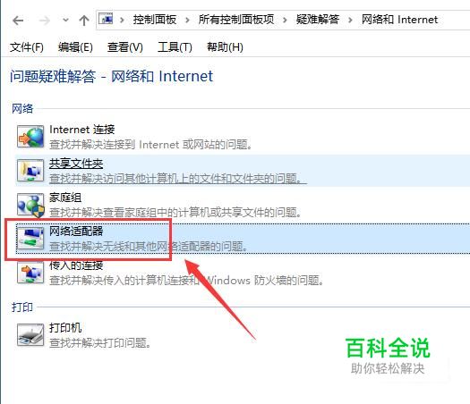Image resolution: width=470 pixels, height=404 pixels.
Task: Click the 传入的连接 icon
Action: coord(30,273)
